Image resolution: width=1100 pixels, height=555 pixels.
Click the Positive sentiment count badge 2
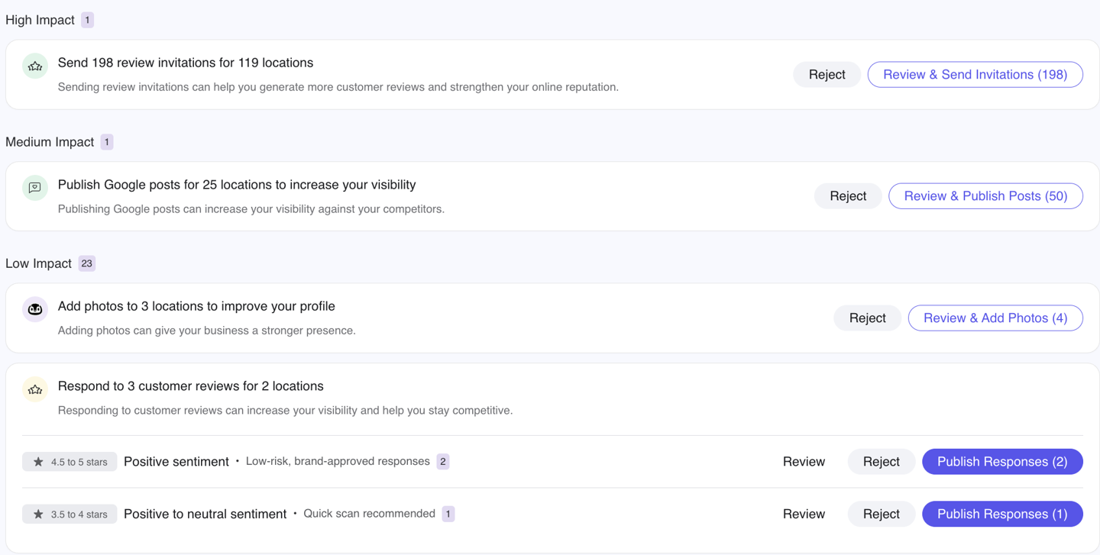443,462
